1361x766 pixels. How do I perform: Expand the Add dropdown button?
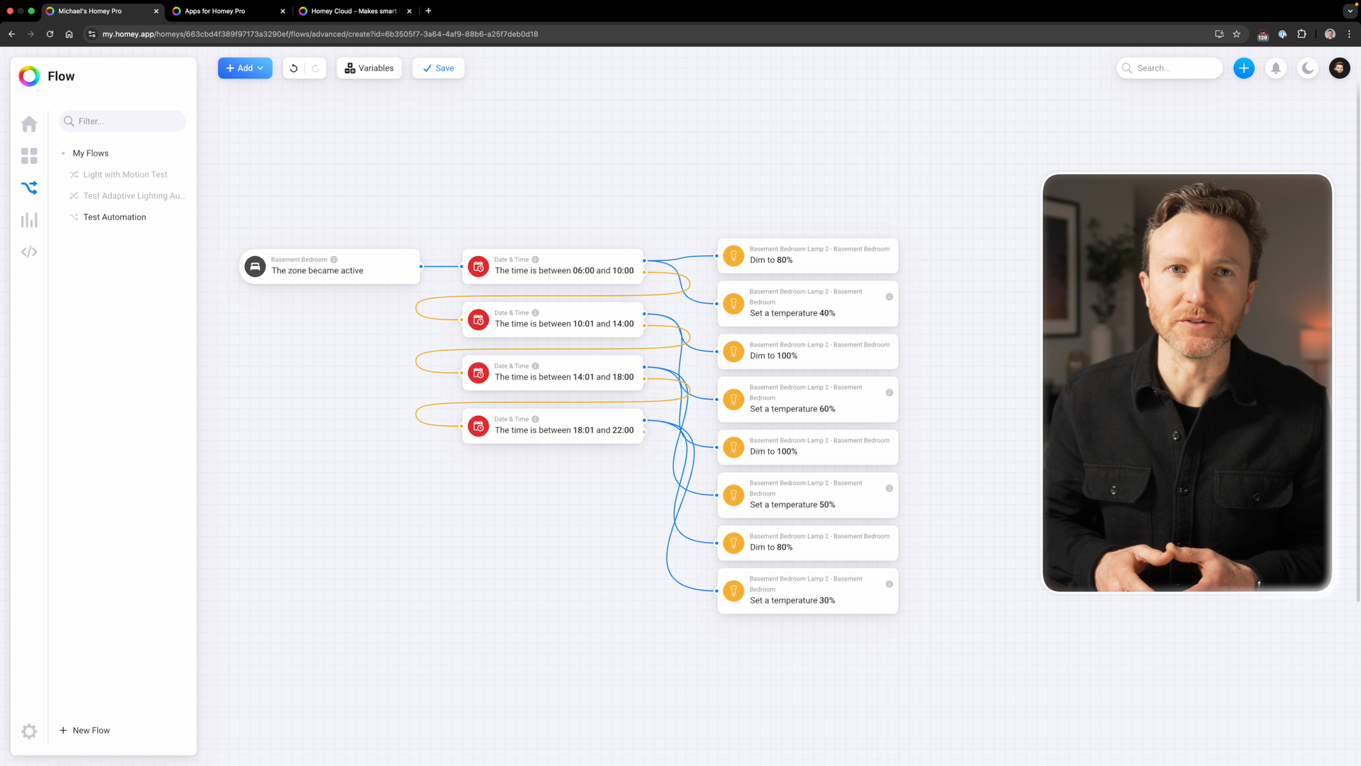[245, 68]
